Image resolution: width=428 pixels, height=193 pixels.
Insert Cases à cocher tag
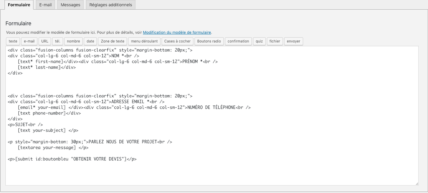(178, 41)
